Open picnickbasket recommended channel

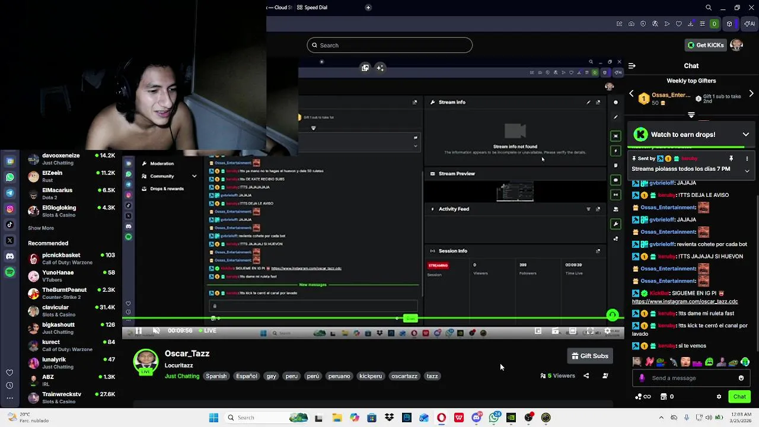coord(71,259)
